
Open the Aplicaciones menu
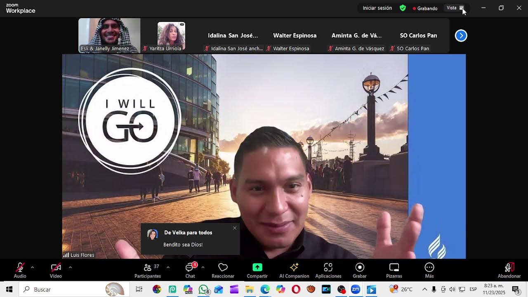(328, 271)
